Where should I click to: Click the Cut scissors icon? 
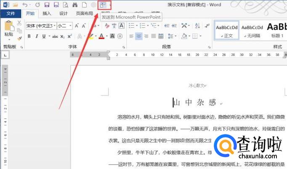pos(19,23)
